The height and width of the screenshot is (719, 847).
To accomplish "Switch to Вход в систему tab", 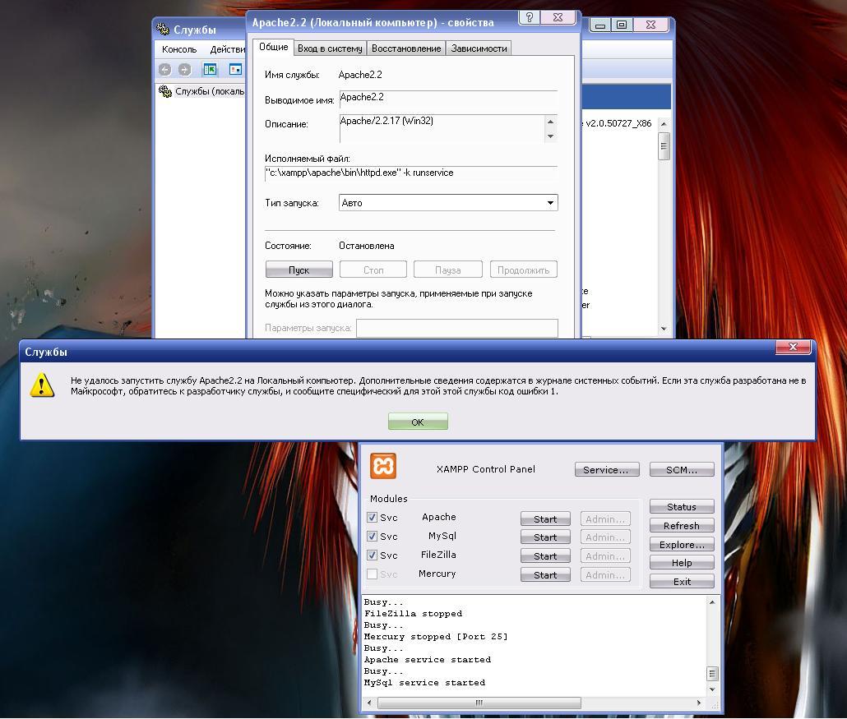I will click(330, 48).
